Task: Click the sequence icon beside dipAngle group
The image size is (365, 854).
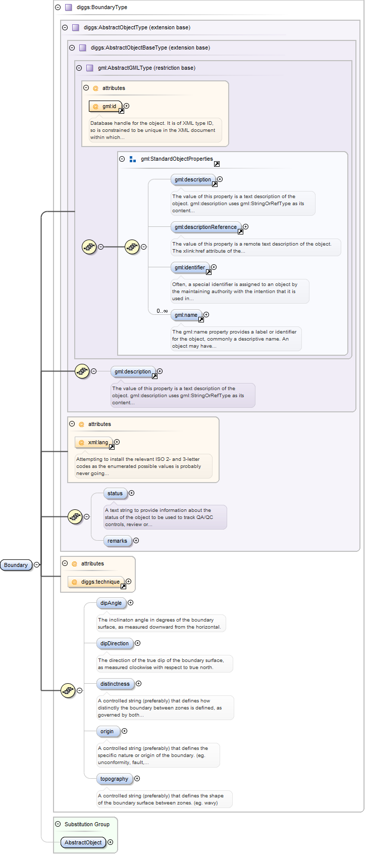Action: [68, 690]
